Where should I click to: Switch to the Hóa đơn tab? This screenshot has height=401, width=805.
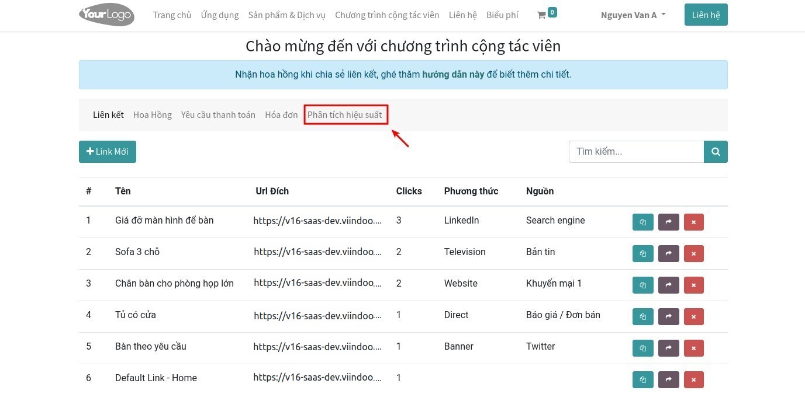(281, 115)
